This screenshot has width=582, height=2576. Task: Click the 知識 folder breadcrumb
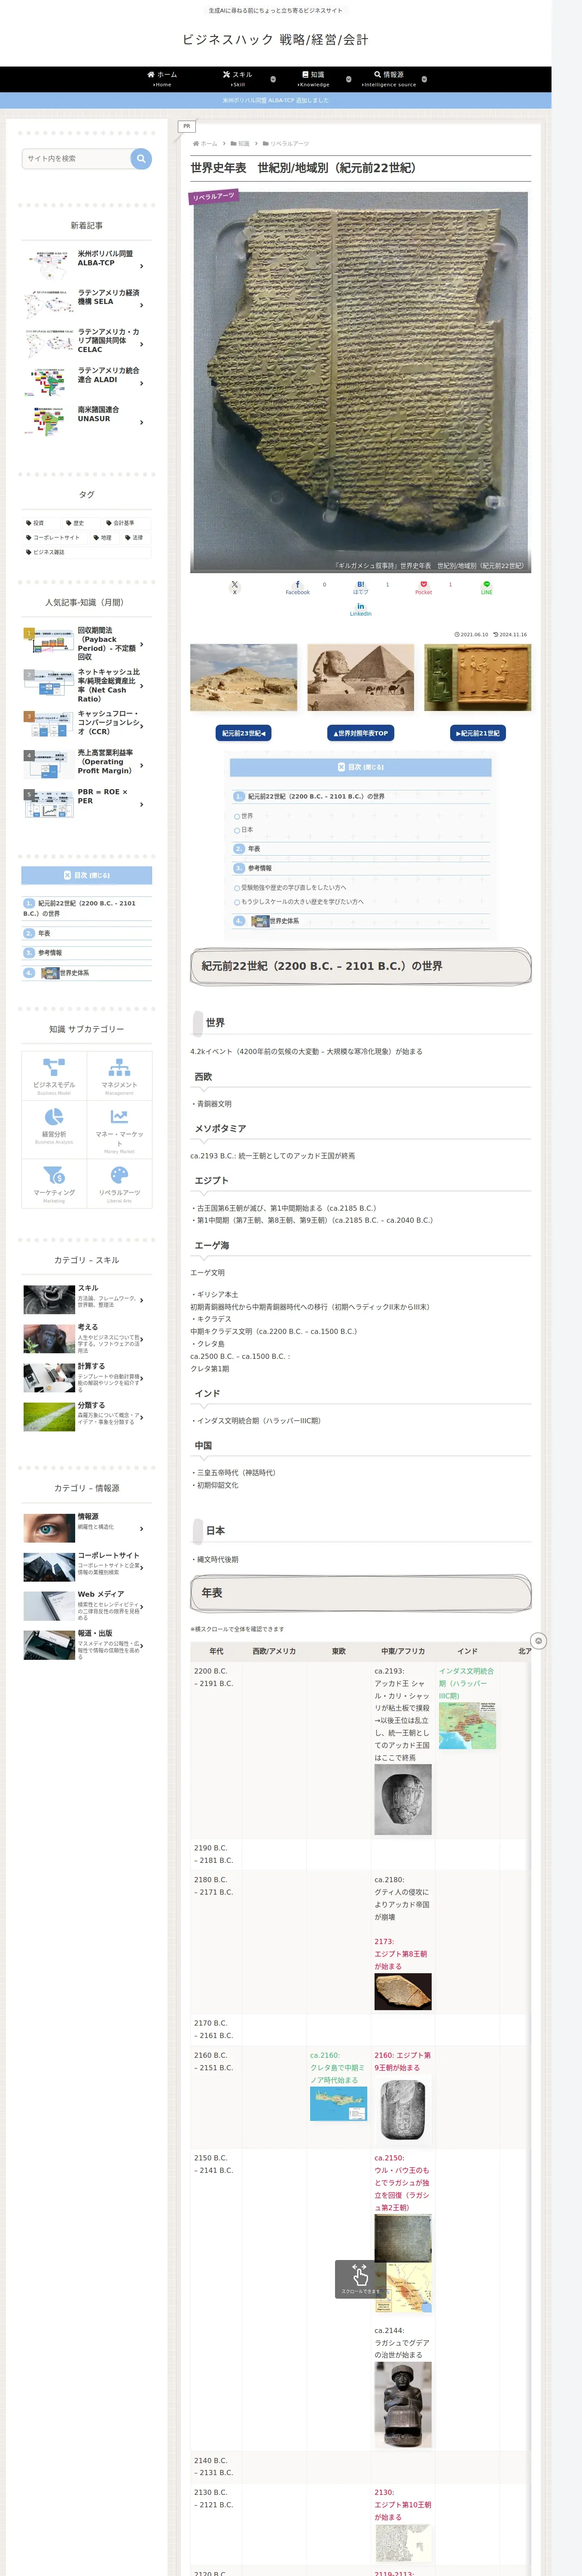tap(241, 144)
